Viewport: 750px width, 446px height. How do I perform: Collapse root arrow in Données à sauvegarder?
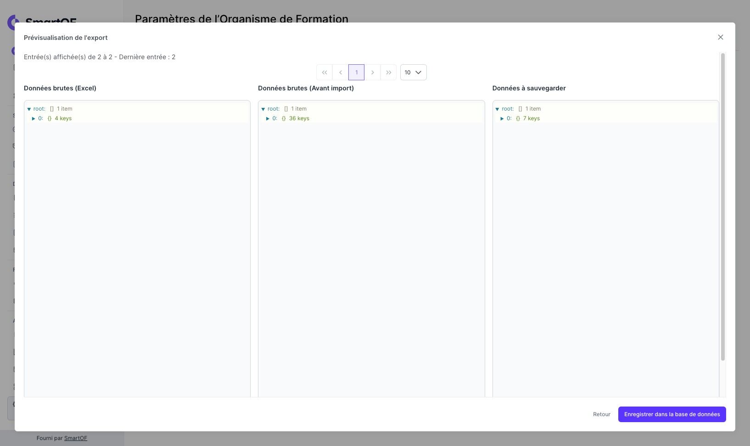497,109
